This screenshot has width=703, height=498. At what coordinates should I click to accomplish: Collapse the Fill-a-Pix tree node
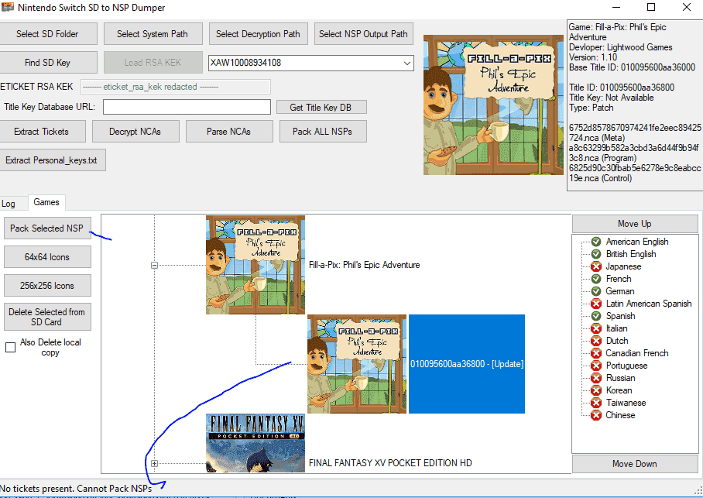[x=154, y=265]
